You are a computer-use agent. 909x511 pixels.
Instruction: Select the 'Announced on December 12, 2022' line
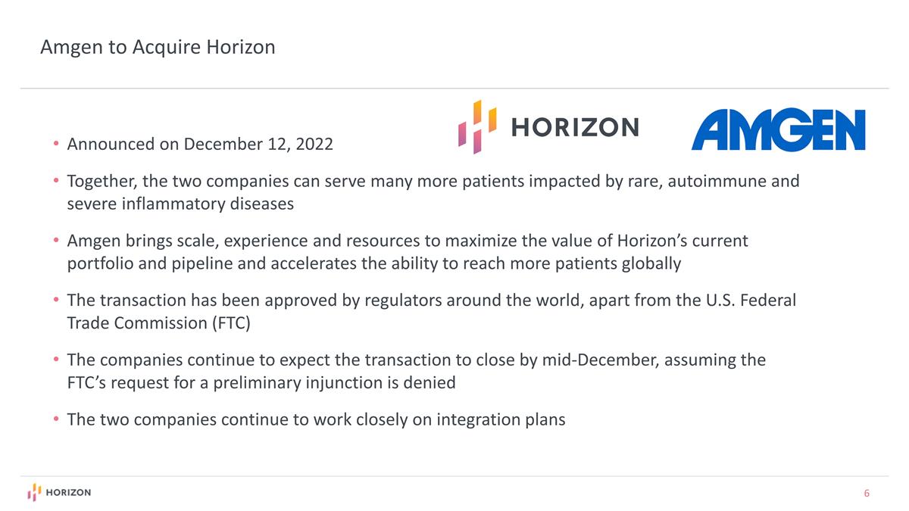coord(200,144)
